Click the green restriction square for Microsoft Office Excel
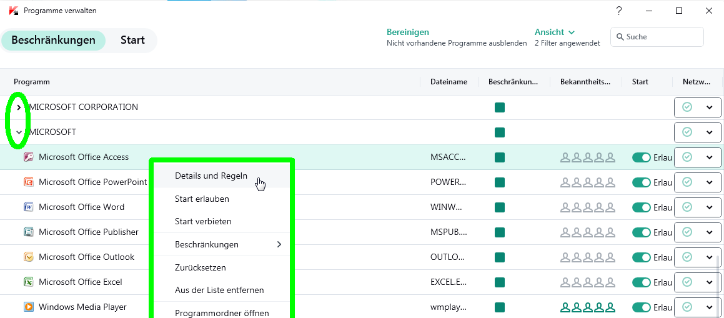 tap(499, 282)
